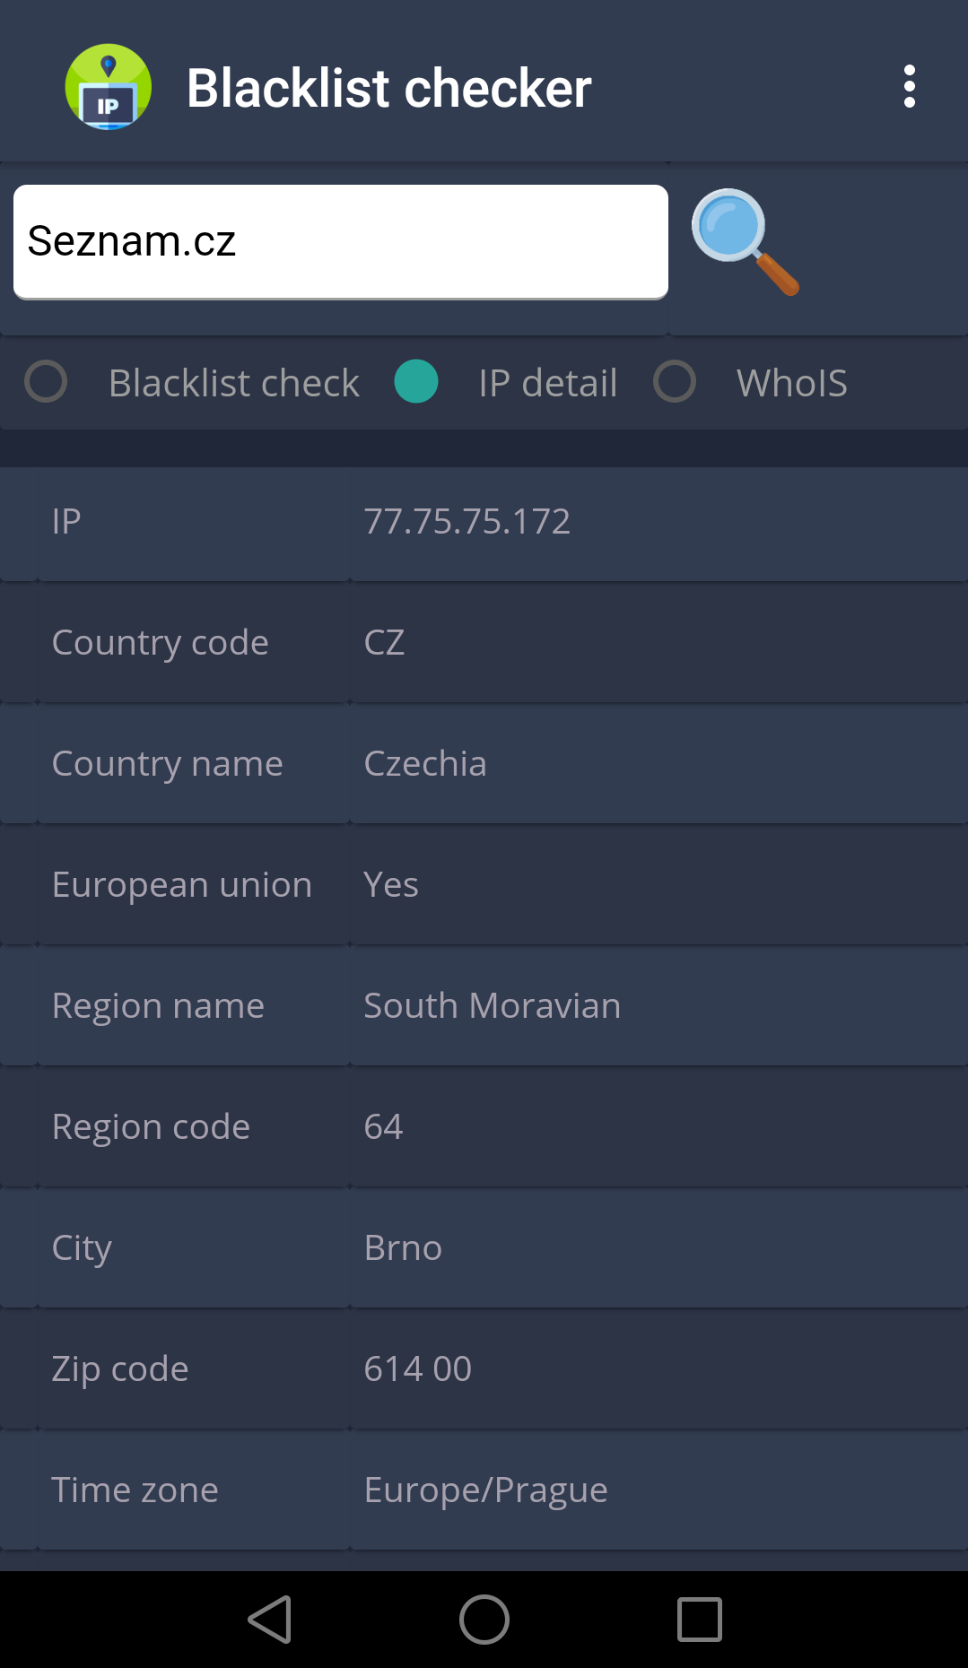968x1668 pixels.
Task: Select the Blacklist check radio button
Action: coord(46,382)
